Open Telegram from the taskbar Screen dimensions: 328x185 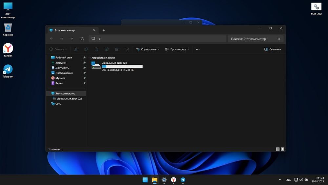click(x=183, y=180)
